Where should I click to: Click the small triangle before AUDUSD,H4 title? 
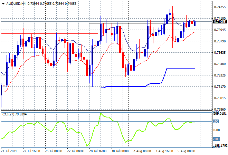tap(3, 3)
